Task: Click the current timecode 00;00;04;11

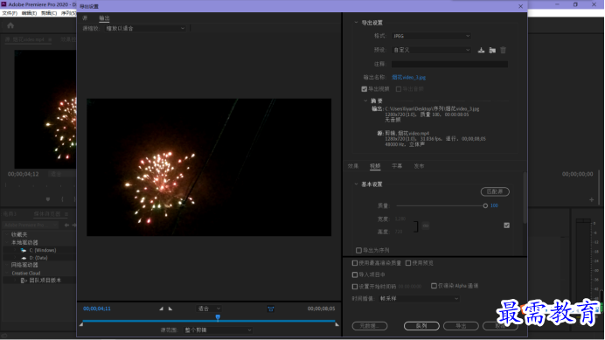Action: [x=97, y=309]
